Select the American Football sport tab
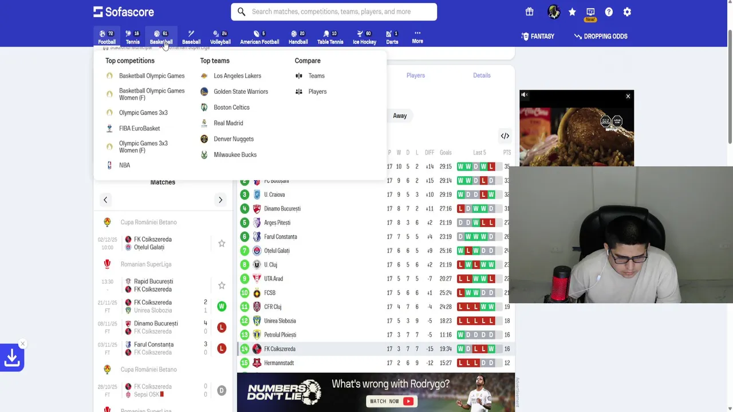The image size is (733, 412). [x=259, y=37]
